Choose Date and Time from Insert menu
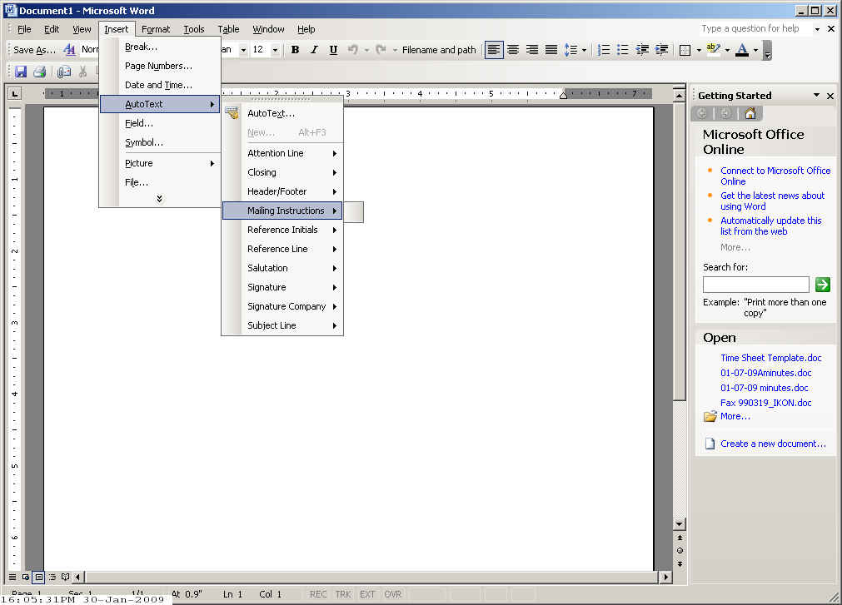842x605 pixels. click(x=160, y=85)
